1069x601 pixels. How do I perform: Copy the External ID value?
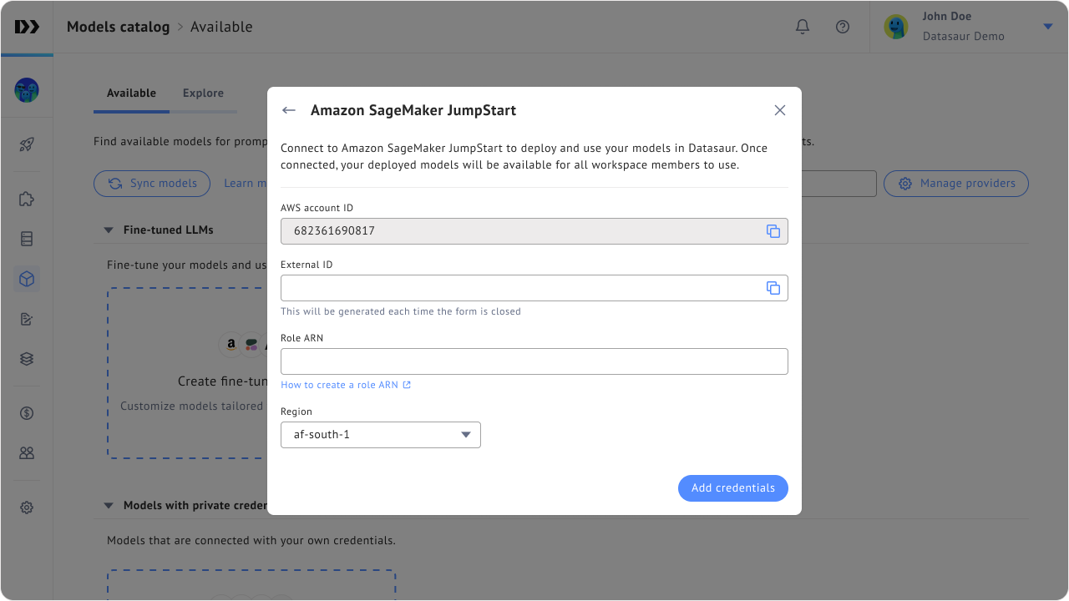tap(773, 288)
